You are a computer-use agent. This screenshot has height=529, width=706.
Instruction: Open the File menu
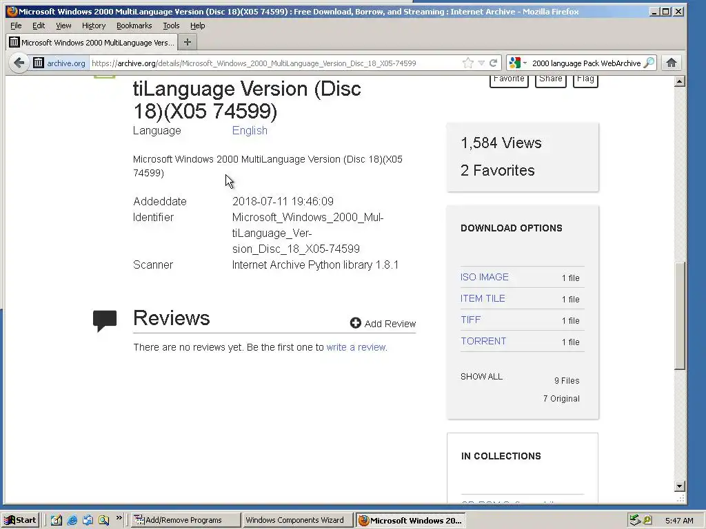click(16, 25)
